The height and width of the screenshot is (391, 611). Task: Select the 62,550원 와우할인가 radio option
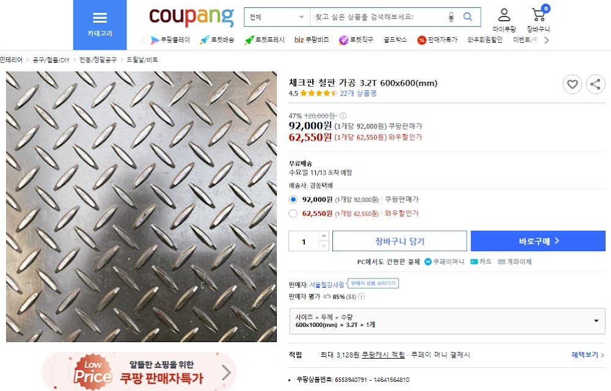tap(293, 213)
